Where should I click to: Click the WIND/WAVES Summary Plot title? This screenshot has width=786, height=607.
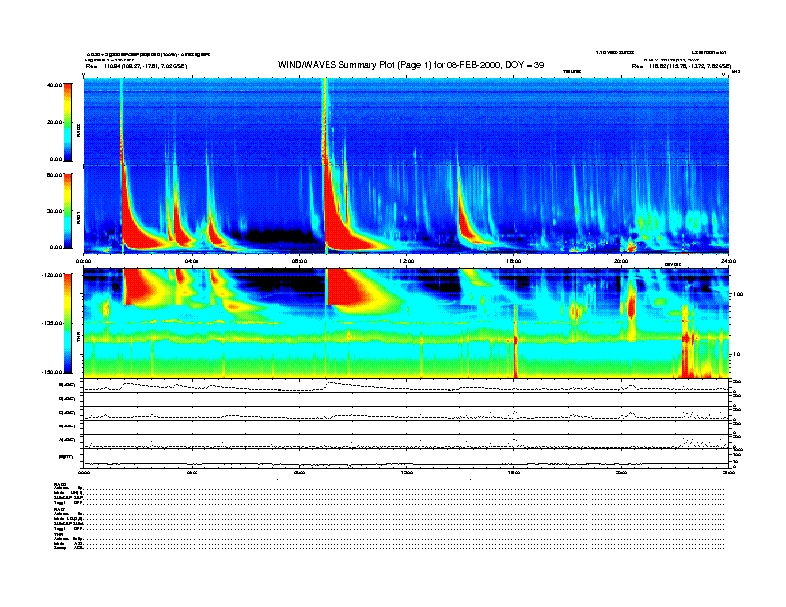[411, 65]
